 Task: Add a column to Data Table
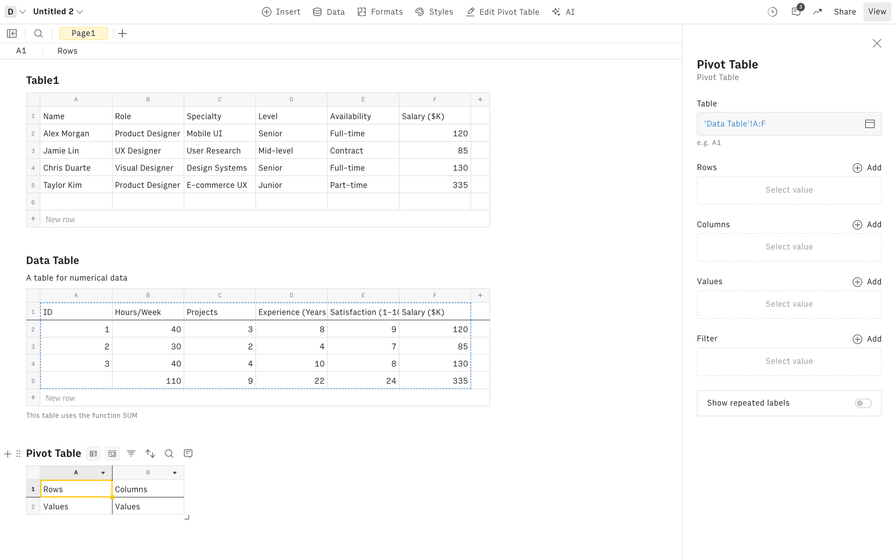pos(480,295)
